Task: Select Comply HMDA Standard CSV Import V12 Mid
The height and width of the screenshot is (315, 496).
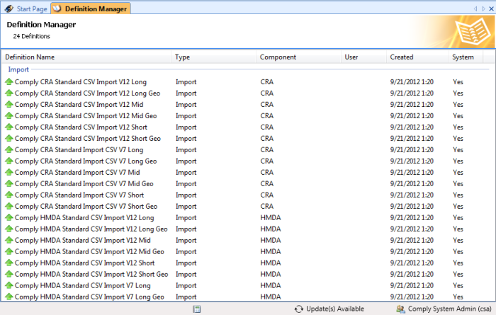Action: pyautogui.click(x=83, y=240)
